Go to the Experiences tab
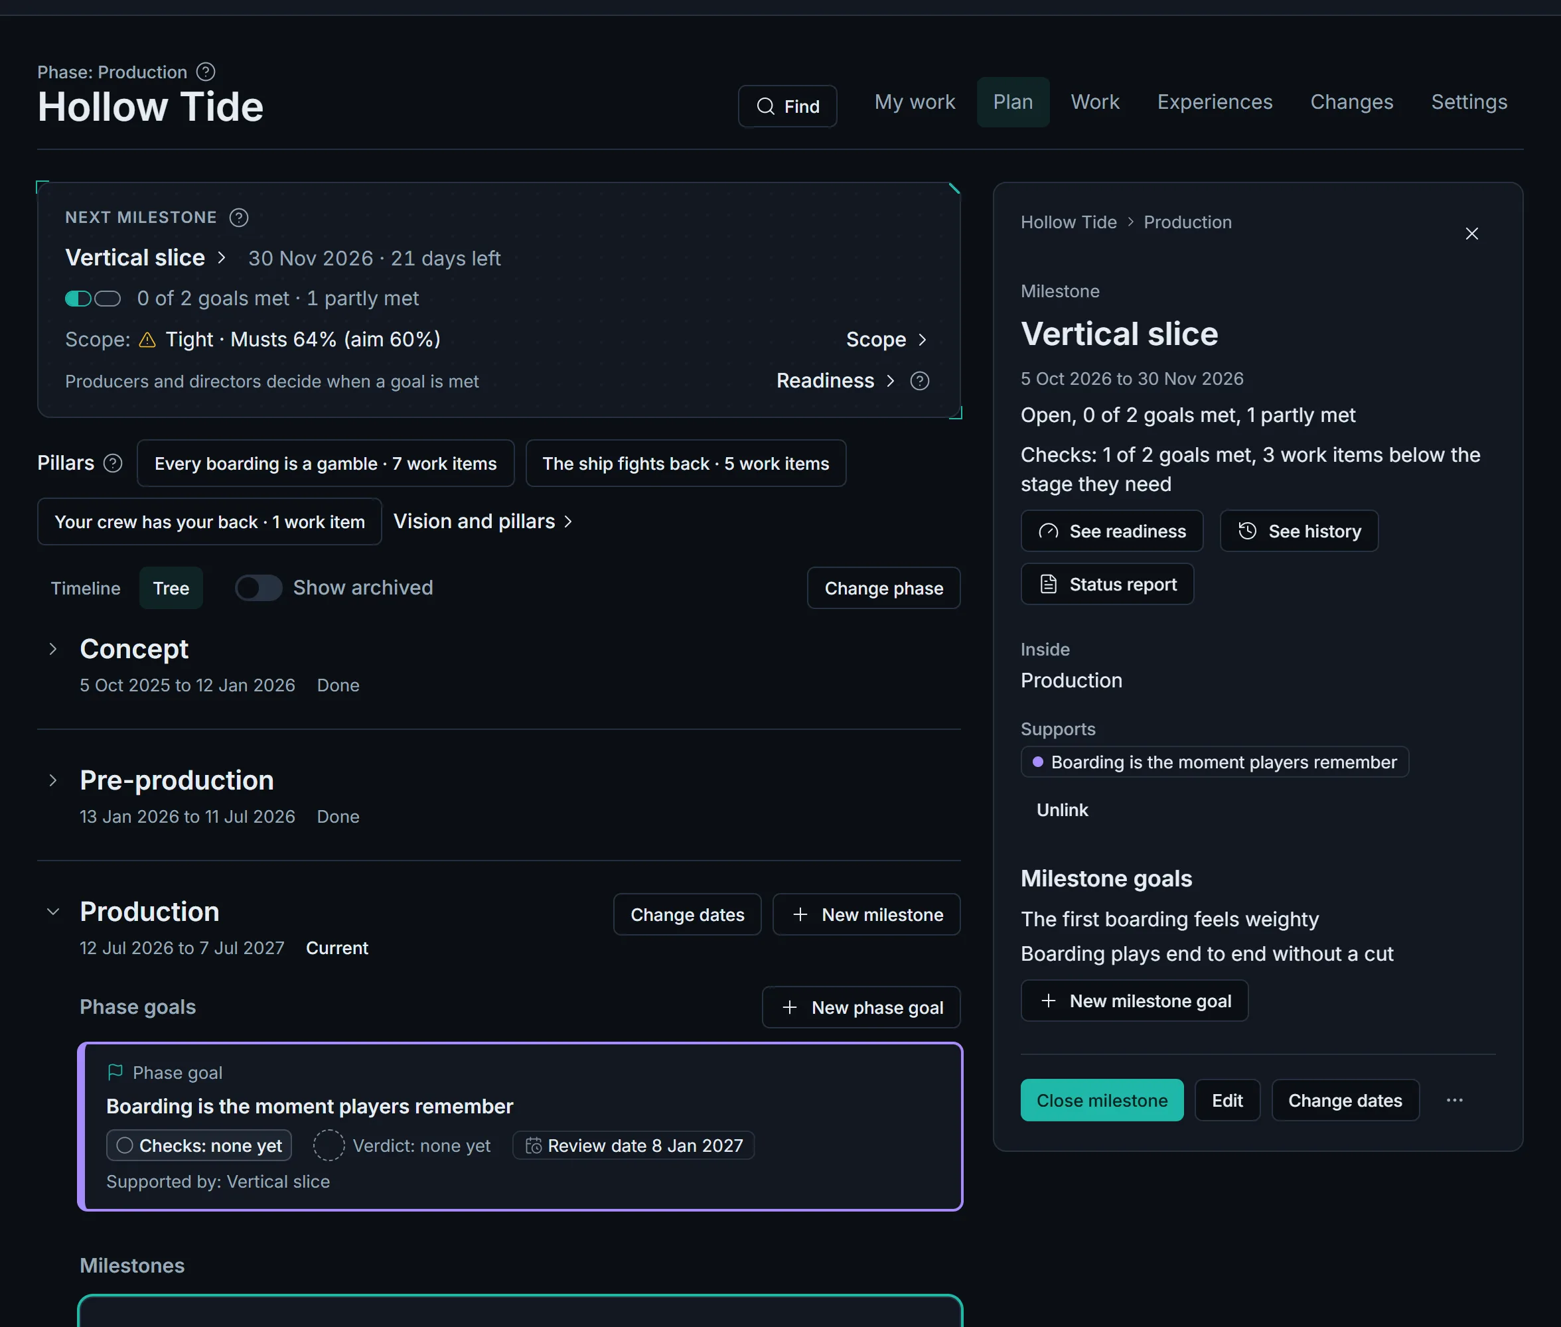 coord(1214,102)
